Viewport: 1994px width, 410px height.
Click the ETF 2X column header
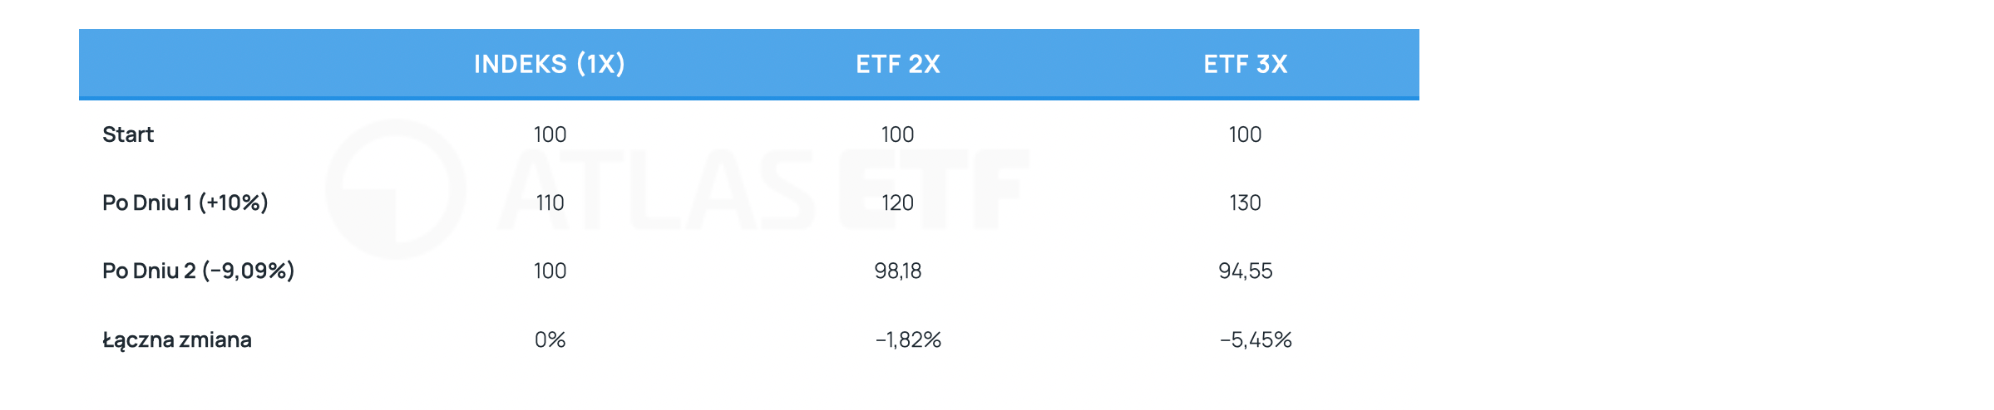[x=898, y=64]
